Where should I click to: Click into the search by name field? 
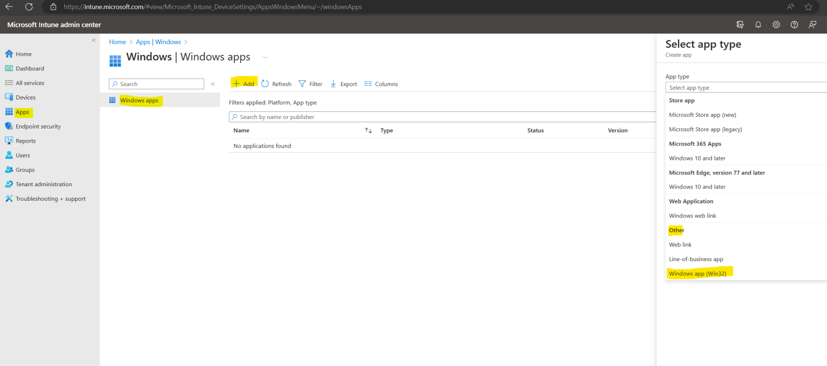[323, 117]
